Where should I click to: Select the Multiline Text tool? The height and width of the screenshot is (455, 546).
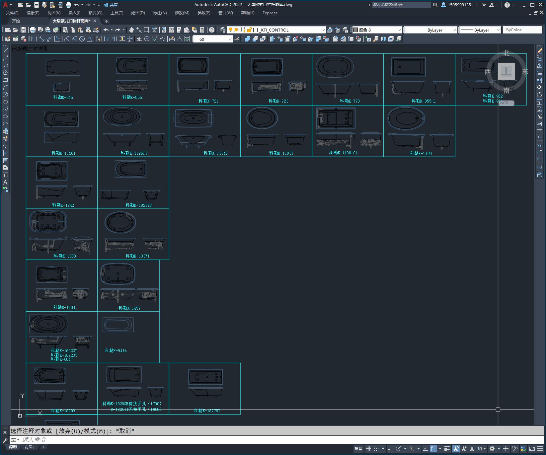[x=5, y=182]
